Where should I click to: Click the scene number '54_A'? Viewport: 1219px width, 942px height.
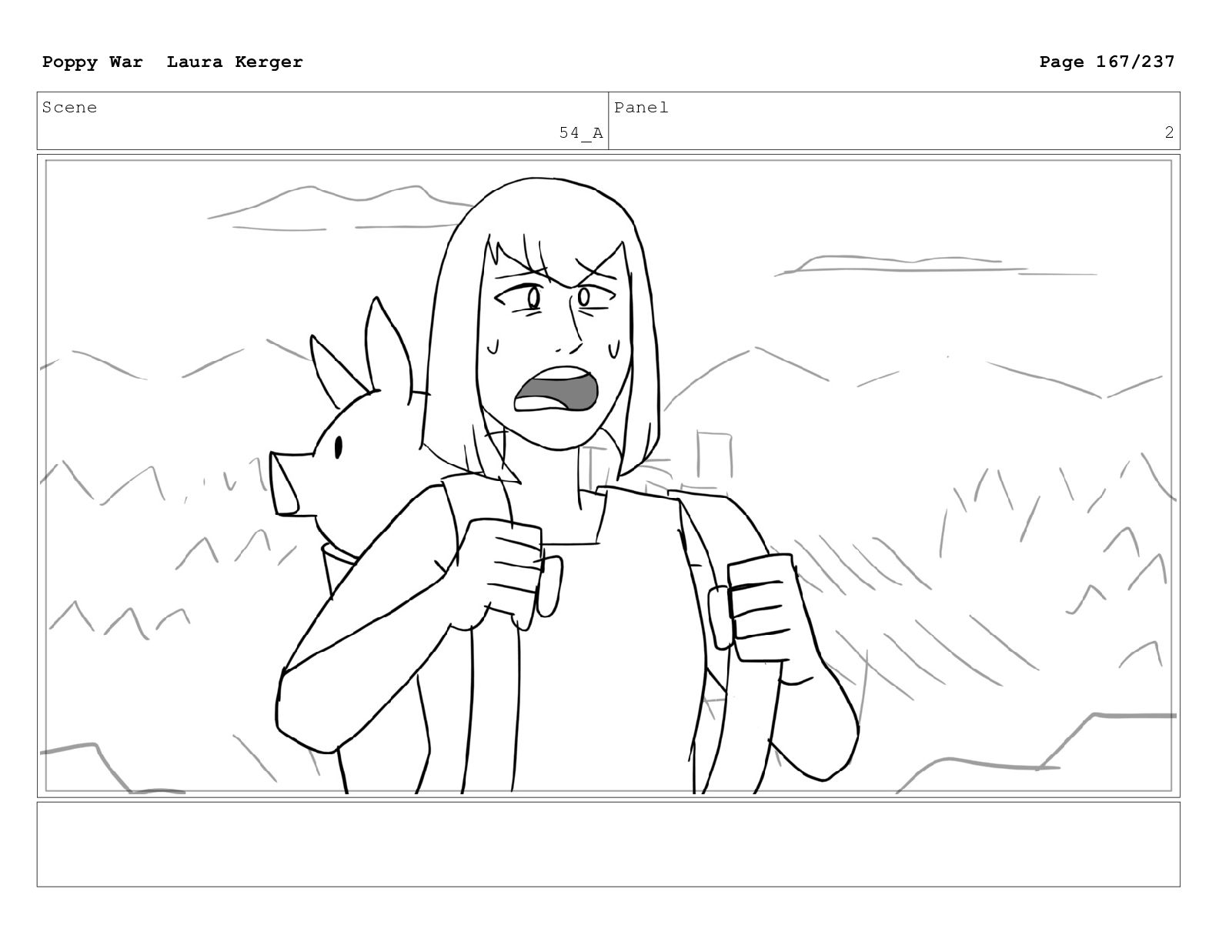pyautogui.click(x=581, y=133)
